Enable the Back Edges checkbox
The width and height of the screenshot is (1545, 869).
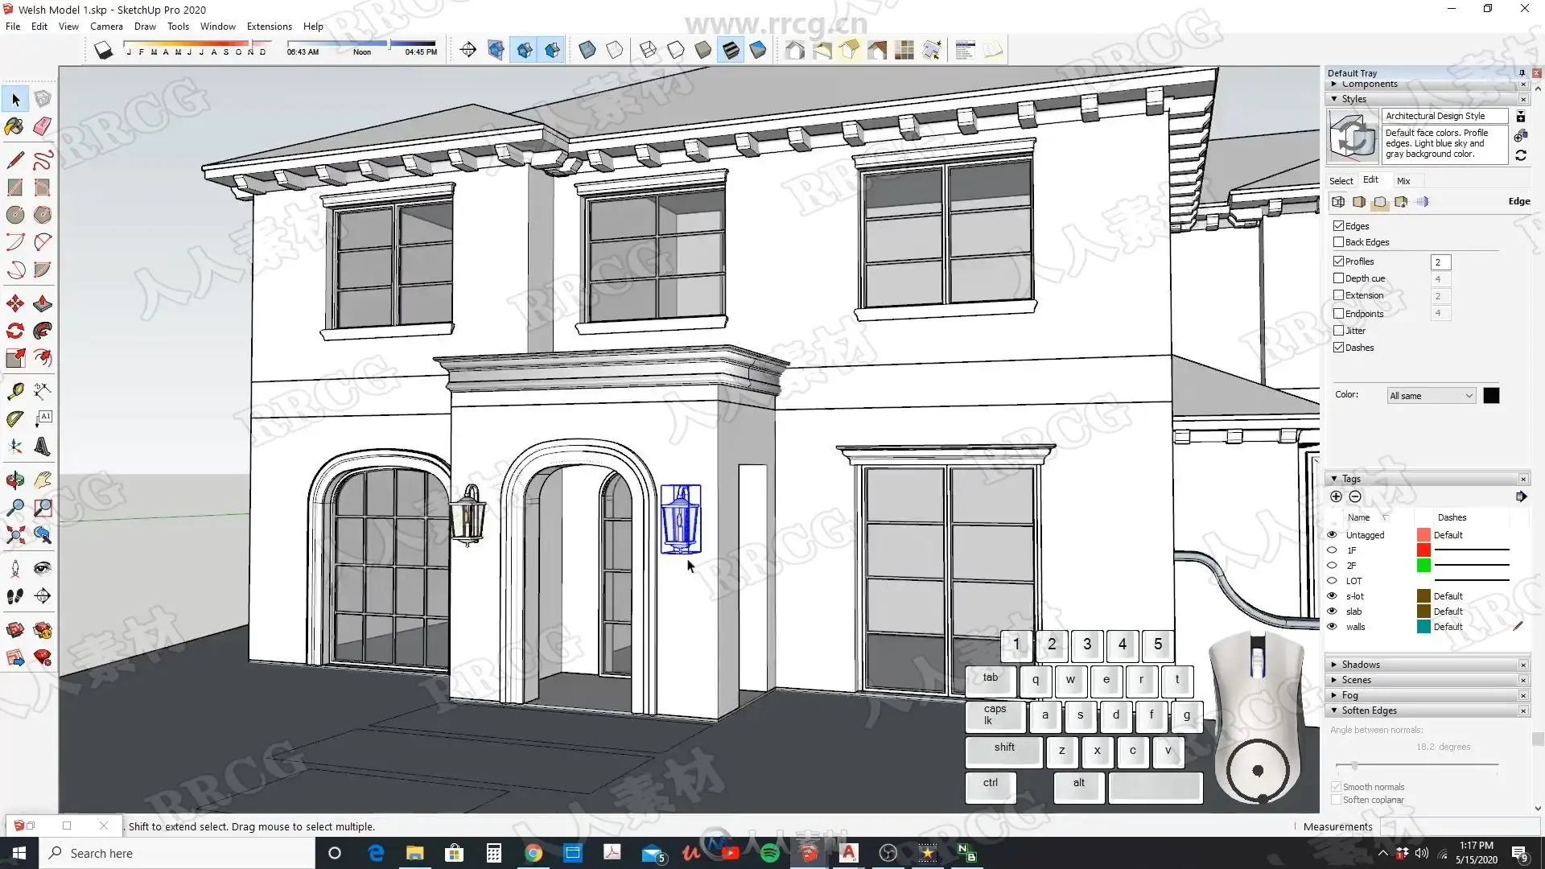[1338, 242]
